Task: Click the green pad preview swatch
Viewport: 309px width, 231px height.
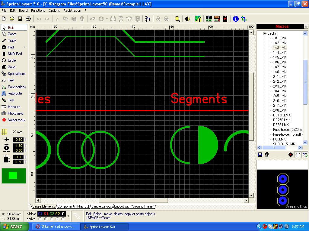Action: click(14, 176)
